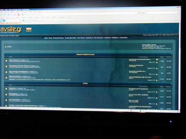Click the avsite.gr logo
The height and width of the screenshot is (139, 186).
coord(11,30)
